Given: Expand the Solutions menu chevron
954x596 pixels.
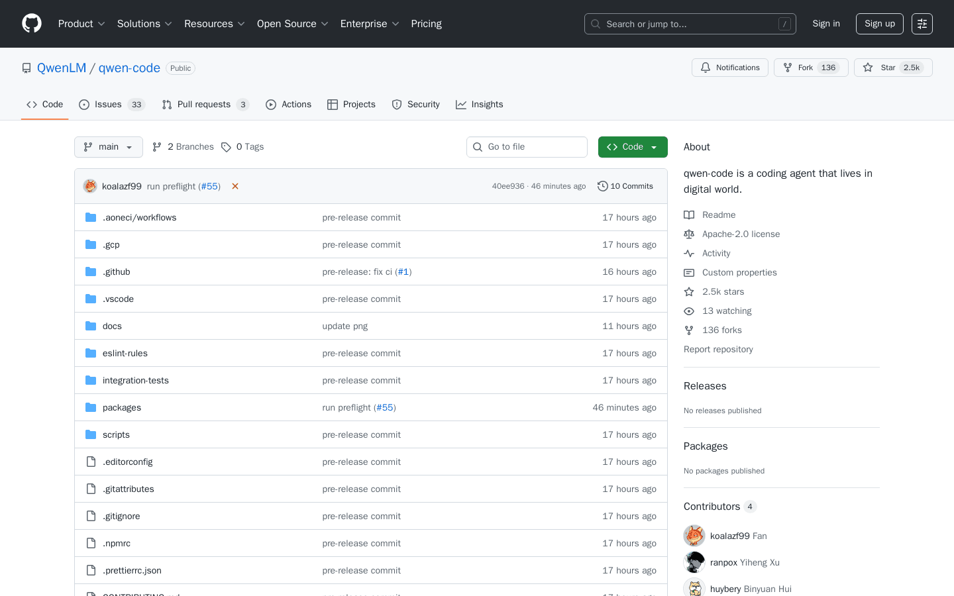Looking at the screenshot, I should (x=168, y=23).
